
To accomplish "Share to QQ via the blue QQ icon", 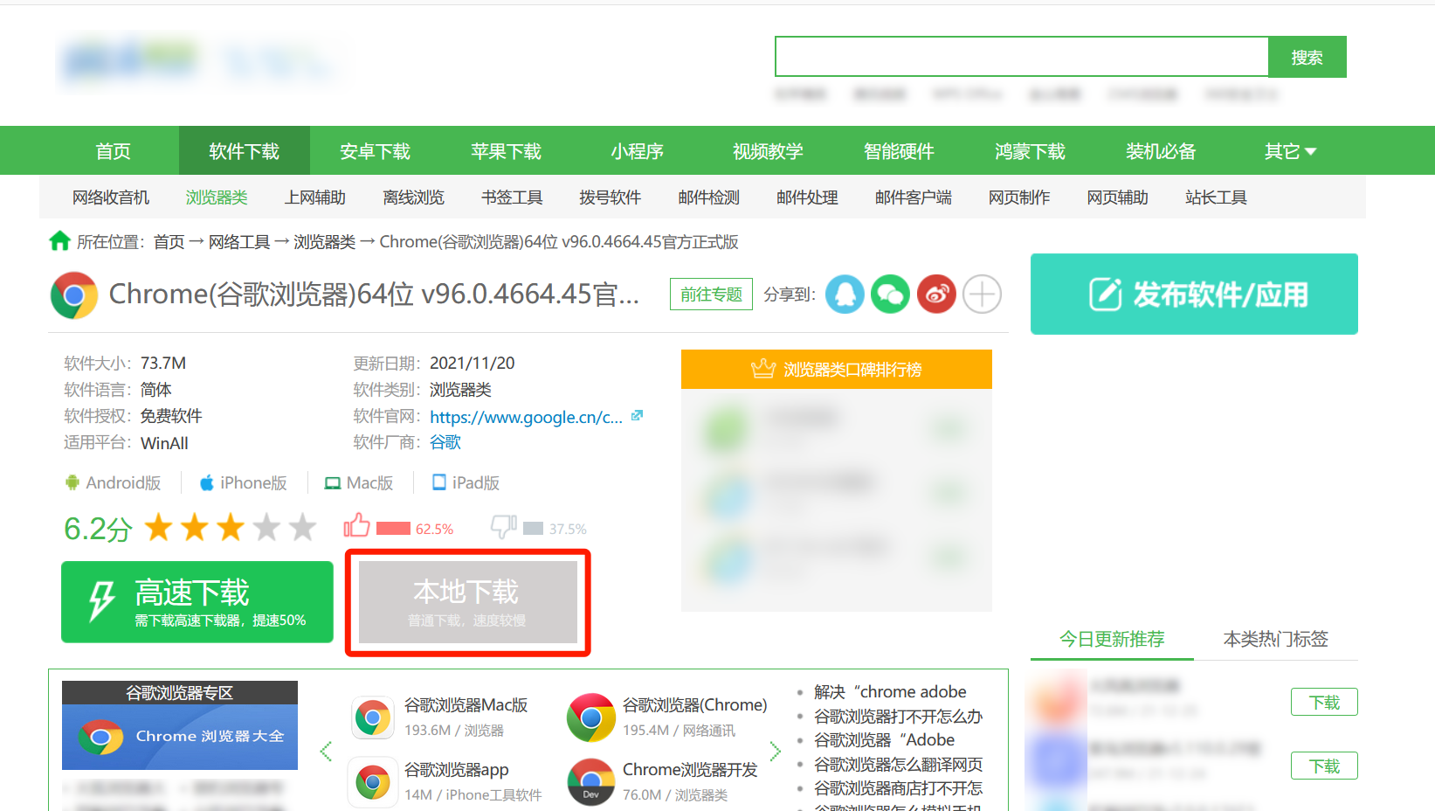I will pyautogui.click(x=845, y=294).
